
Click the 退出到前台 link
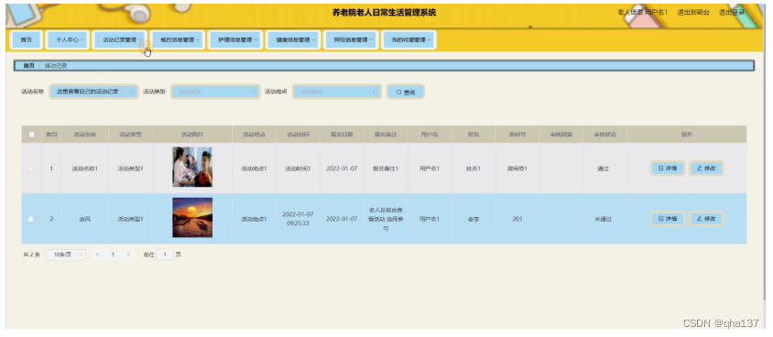[x=693, y=12]
